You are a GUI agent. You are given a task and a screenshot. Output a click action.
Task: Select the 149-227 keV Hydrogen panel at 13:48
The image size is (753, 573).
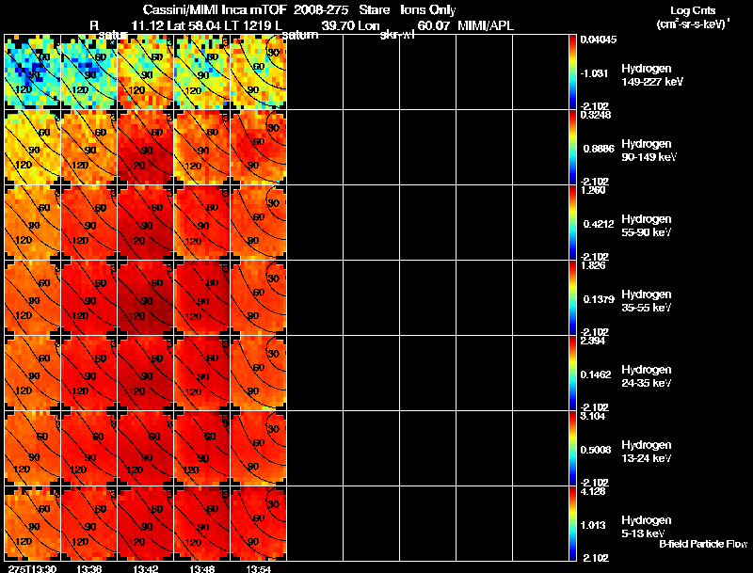tap(201, 72)
